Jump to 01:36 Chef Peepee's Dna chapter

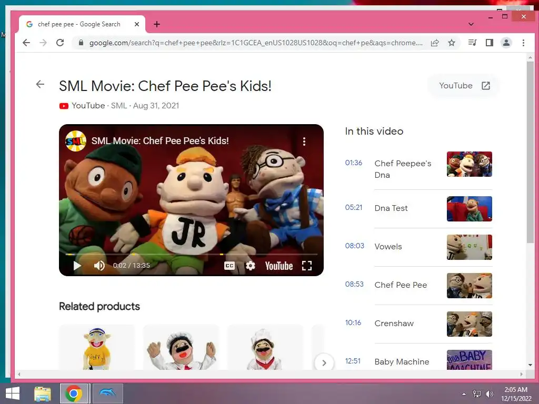[418, 169]
